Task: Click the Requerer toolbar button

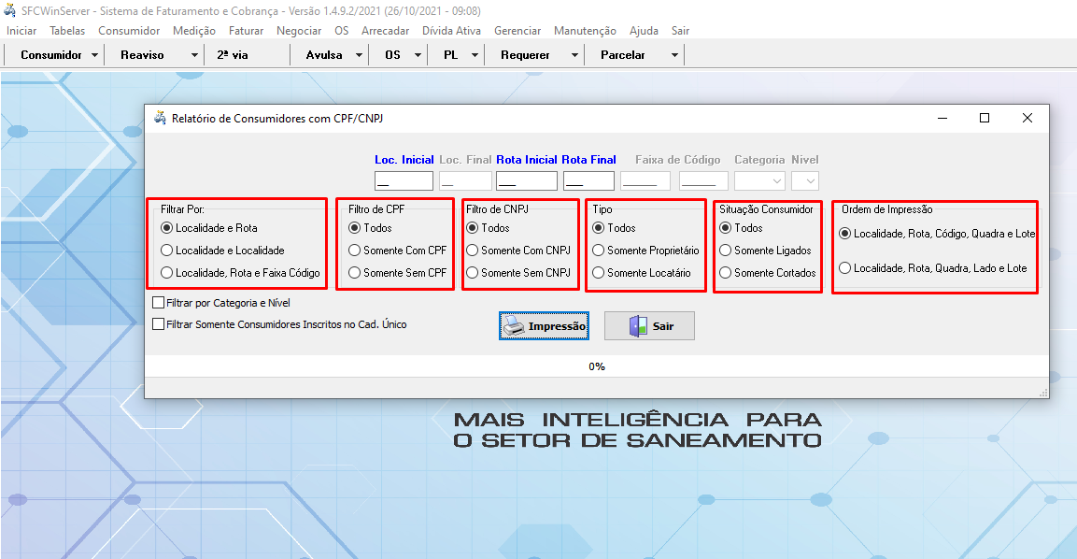Action: coord(525,55)
